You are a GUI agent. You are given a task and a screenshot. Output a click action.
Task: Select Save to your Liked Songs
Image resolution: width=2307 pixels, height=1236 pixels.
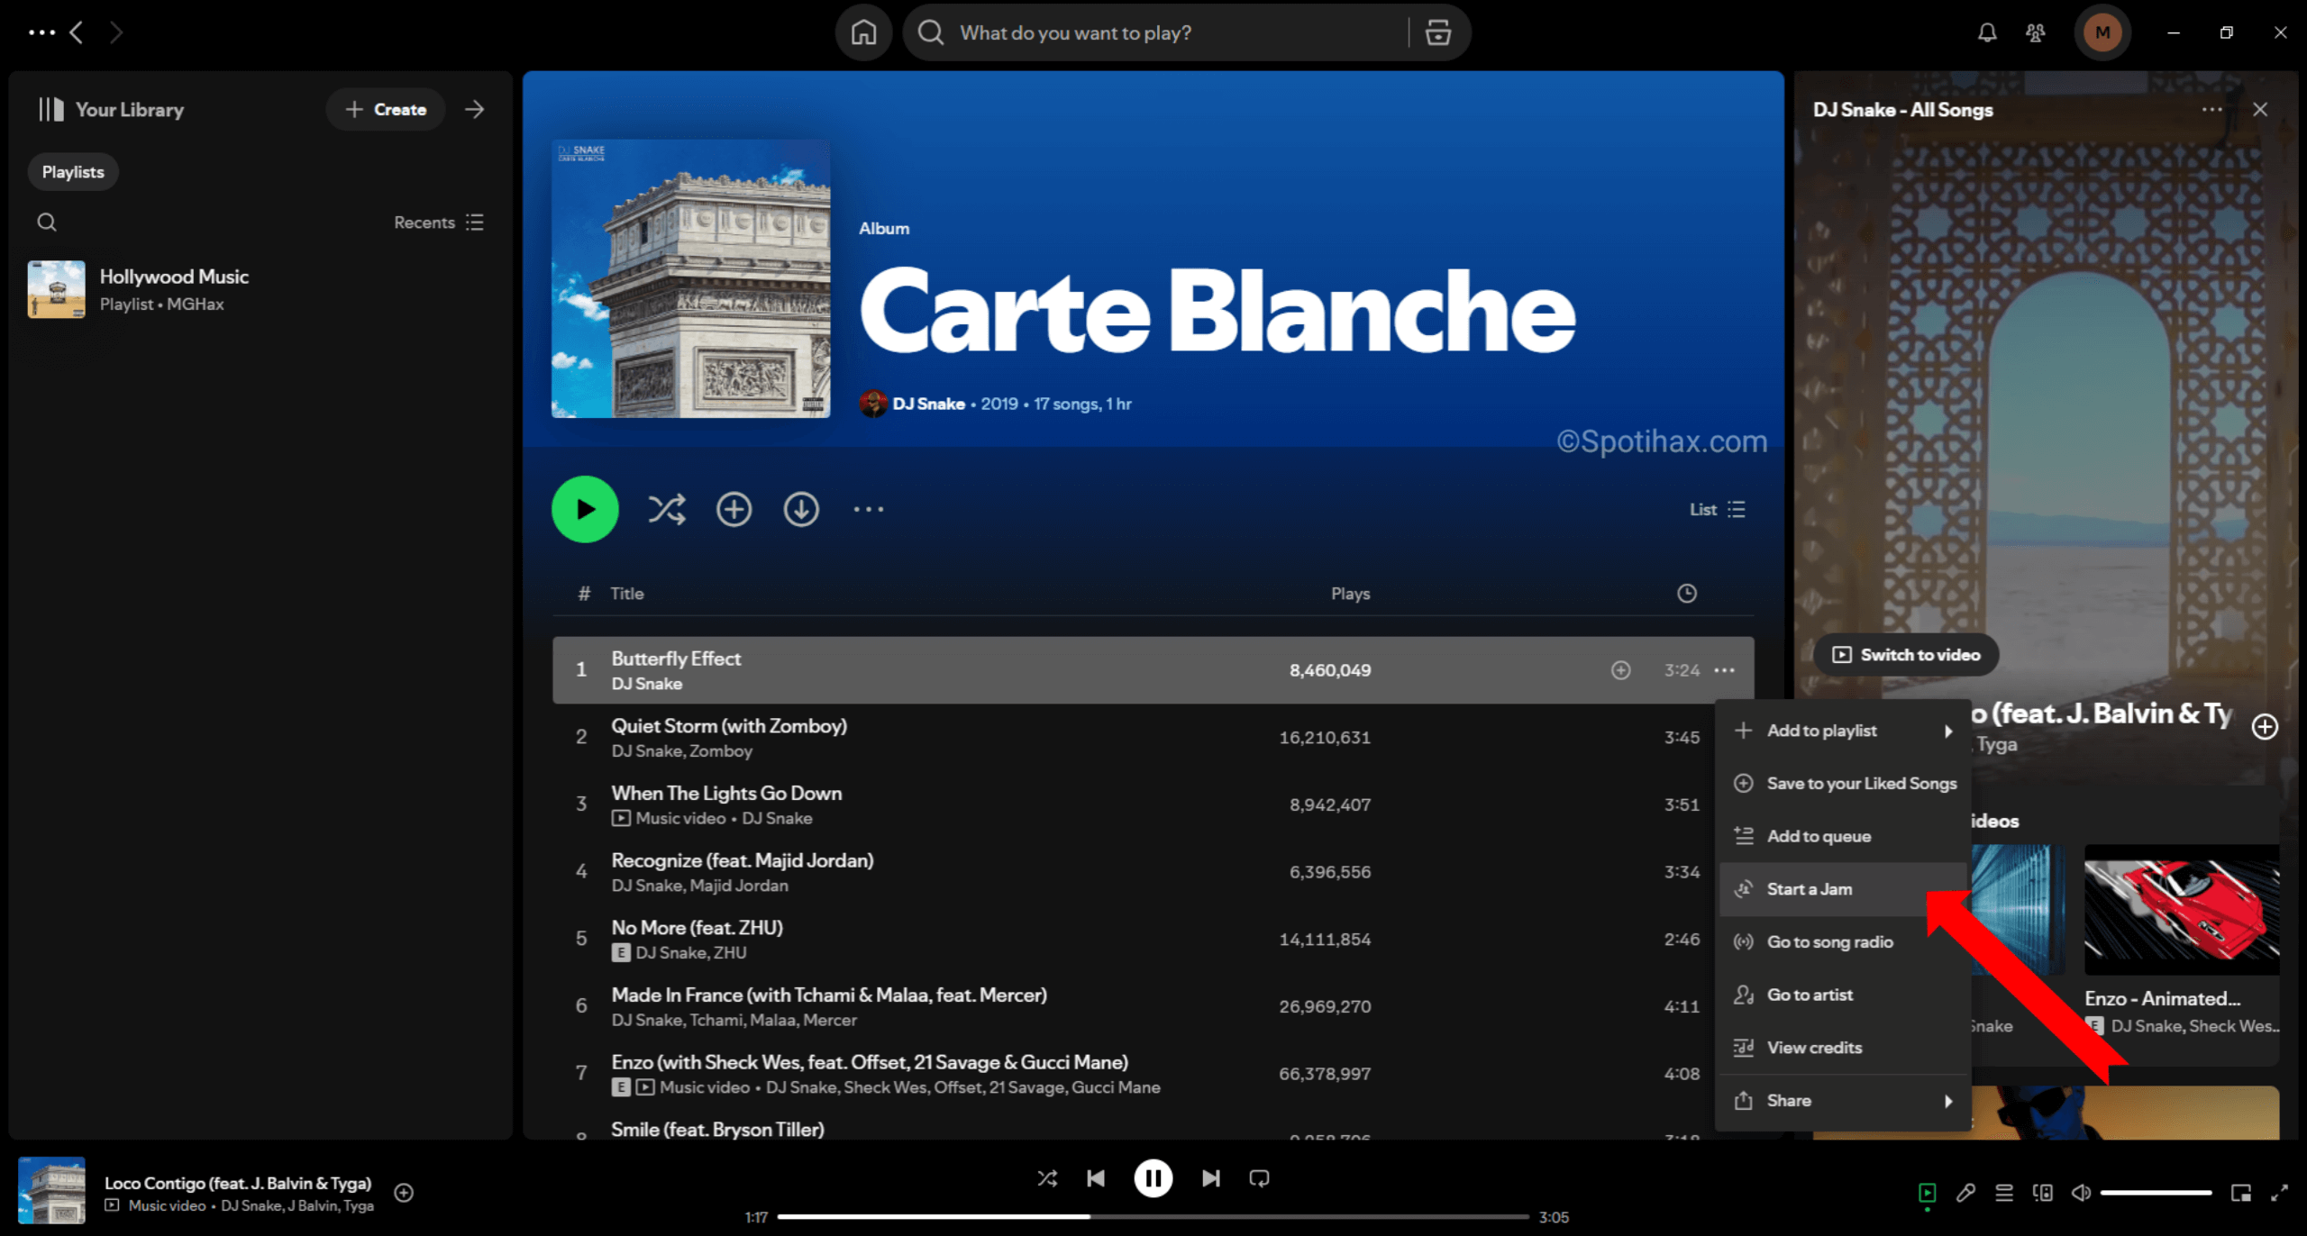[1843, 784]
